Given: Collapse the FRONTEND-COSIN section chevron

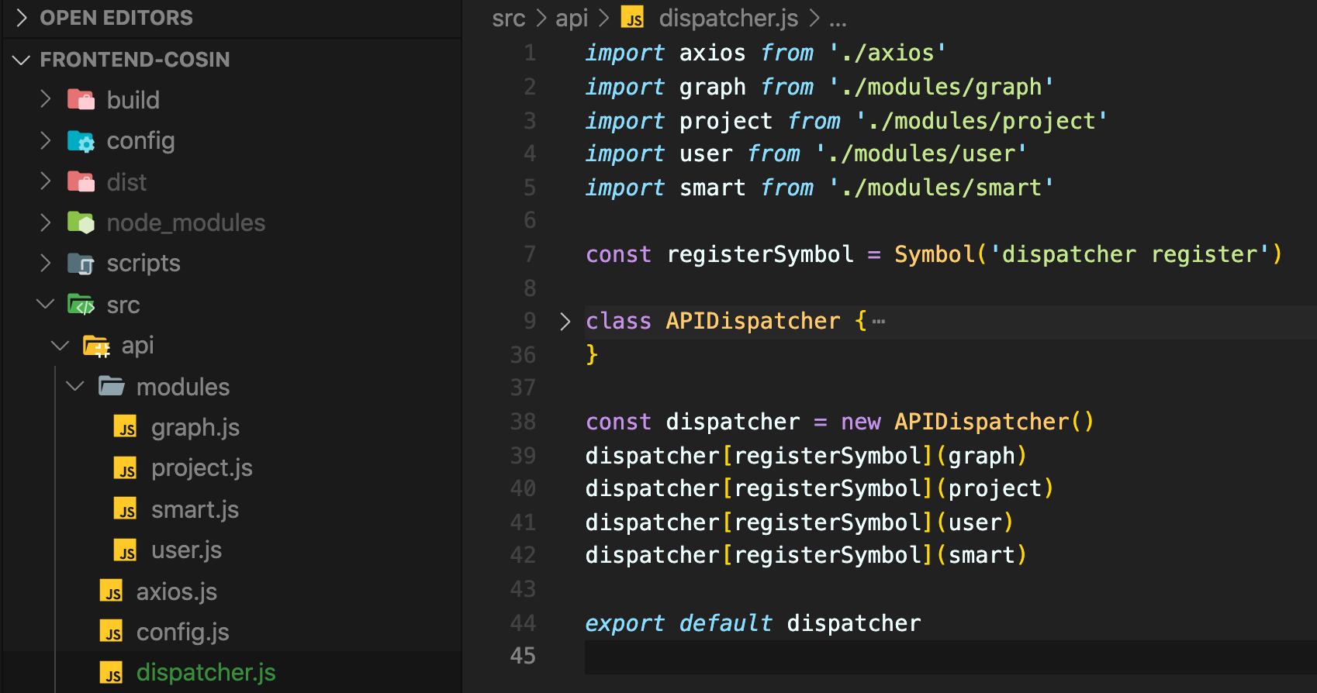Looking at the screenshot, I should click(x=22, y=60).
